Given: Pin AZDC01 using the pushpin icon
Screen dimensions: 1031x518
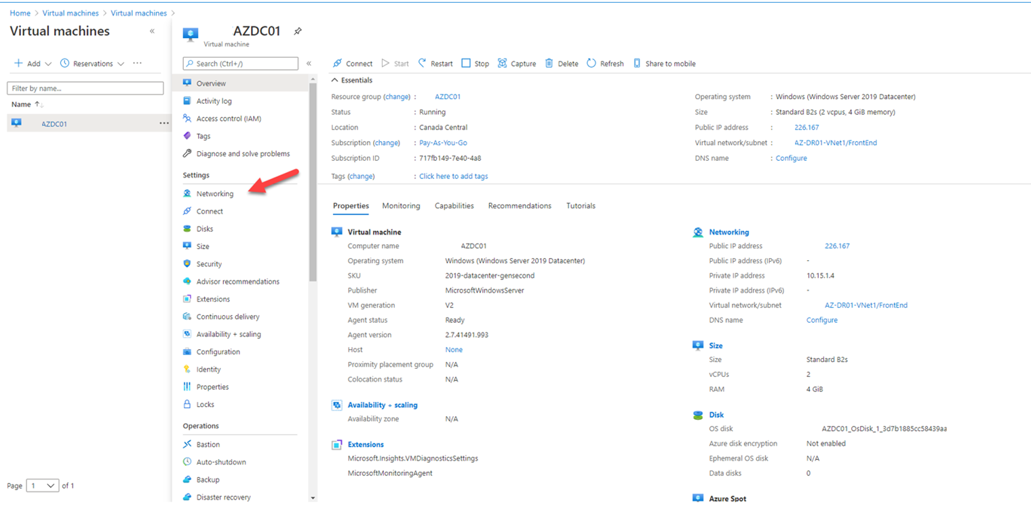Looking at the screenshot, I should click(x=297, y=31).
